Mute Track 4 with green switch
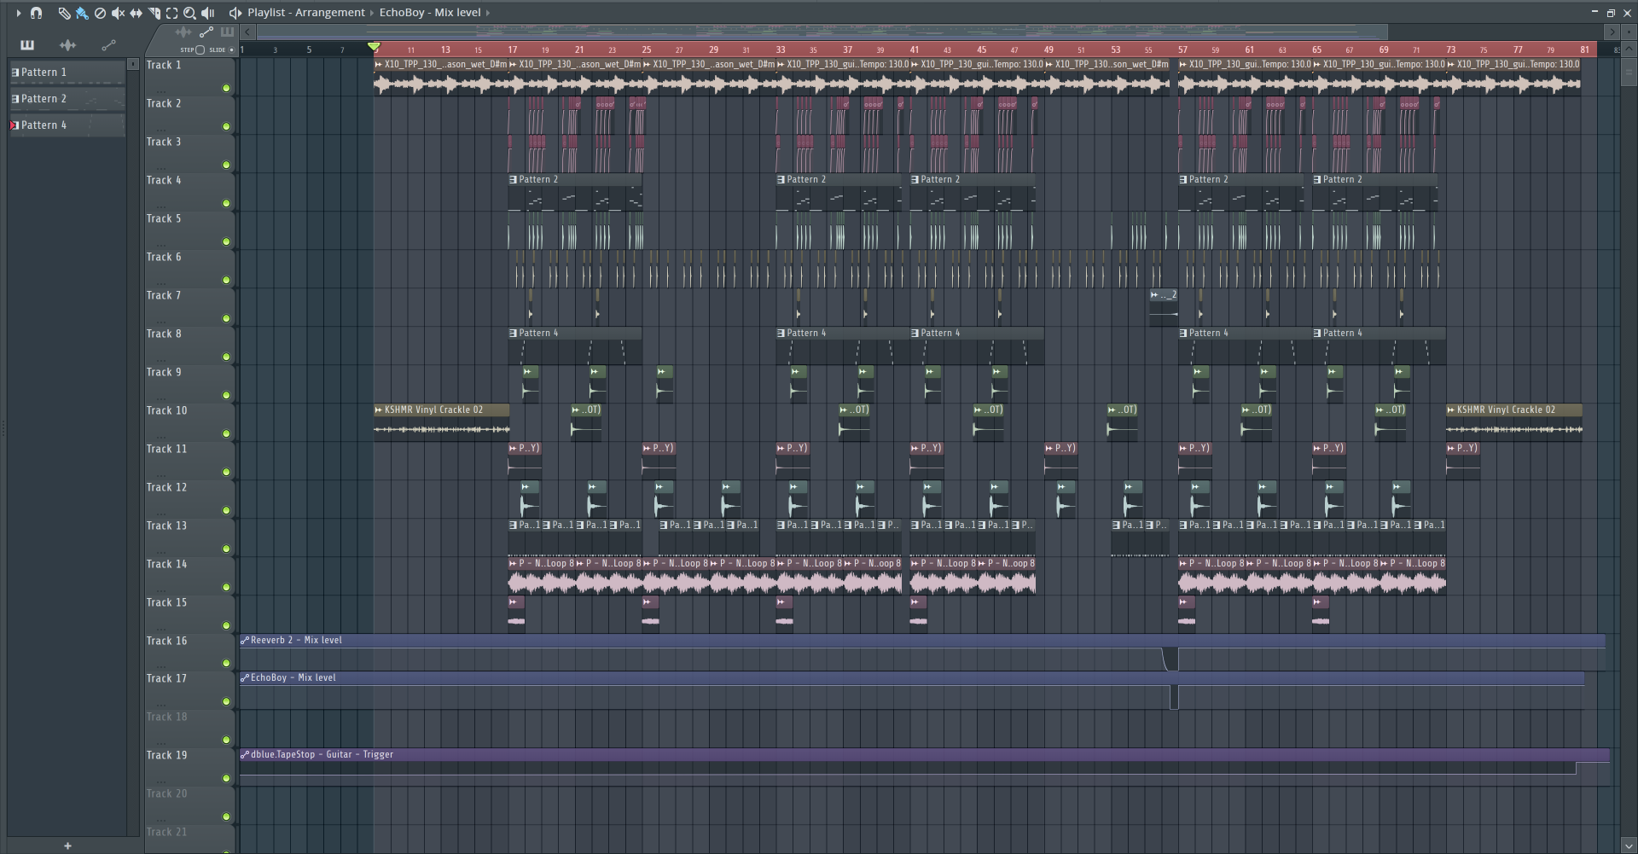The height and width of the screenshot is (854, 1638). click(226, 203)
